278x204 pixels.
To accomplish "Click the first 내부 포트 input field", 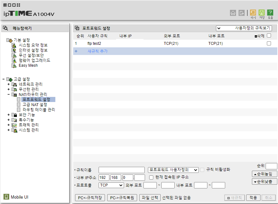I will [201, 185].
